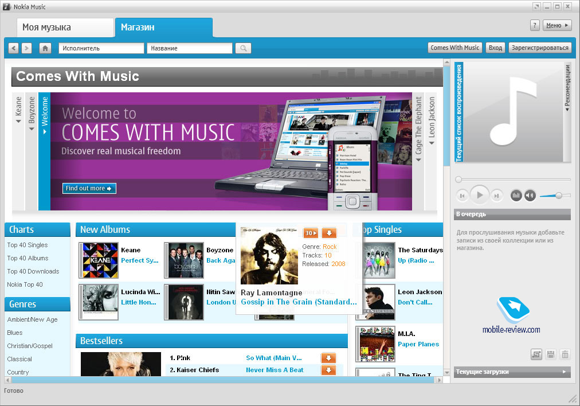
Task: Open the Top 40 Singles chart
Action: (x=28, y=245)
